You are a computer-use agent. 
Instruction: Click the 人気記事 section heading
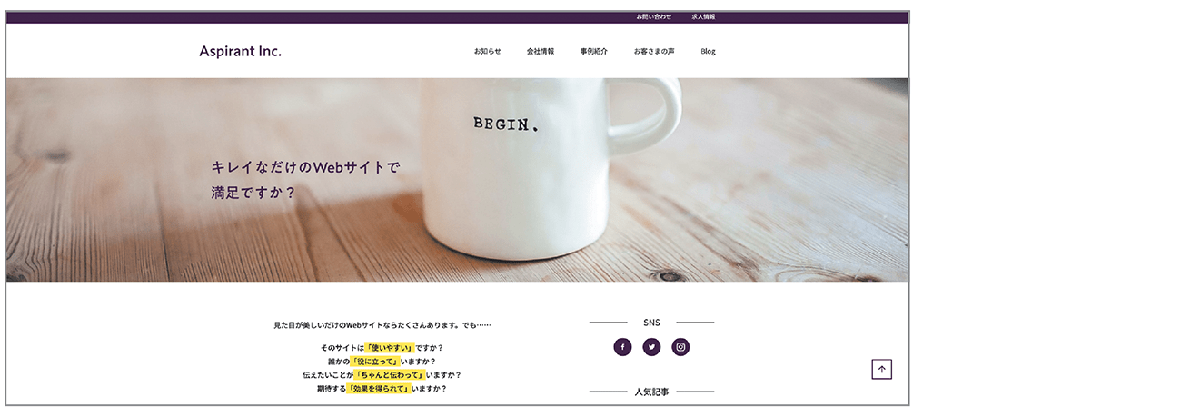click(651, 392)
